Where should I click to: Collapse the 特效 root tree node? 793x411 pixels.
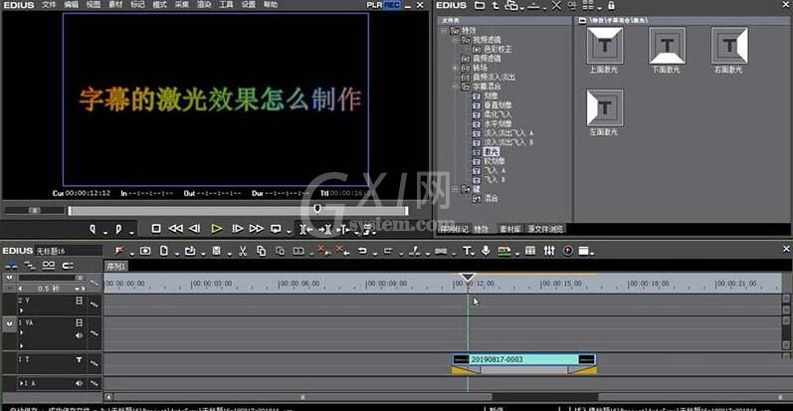pos(444,30)
